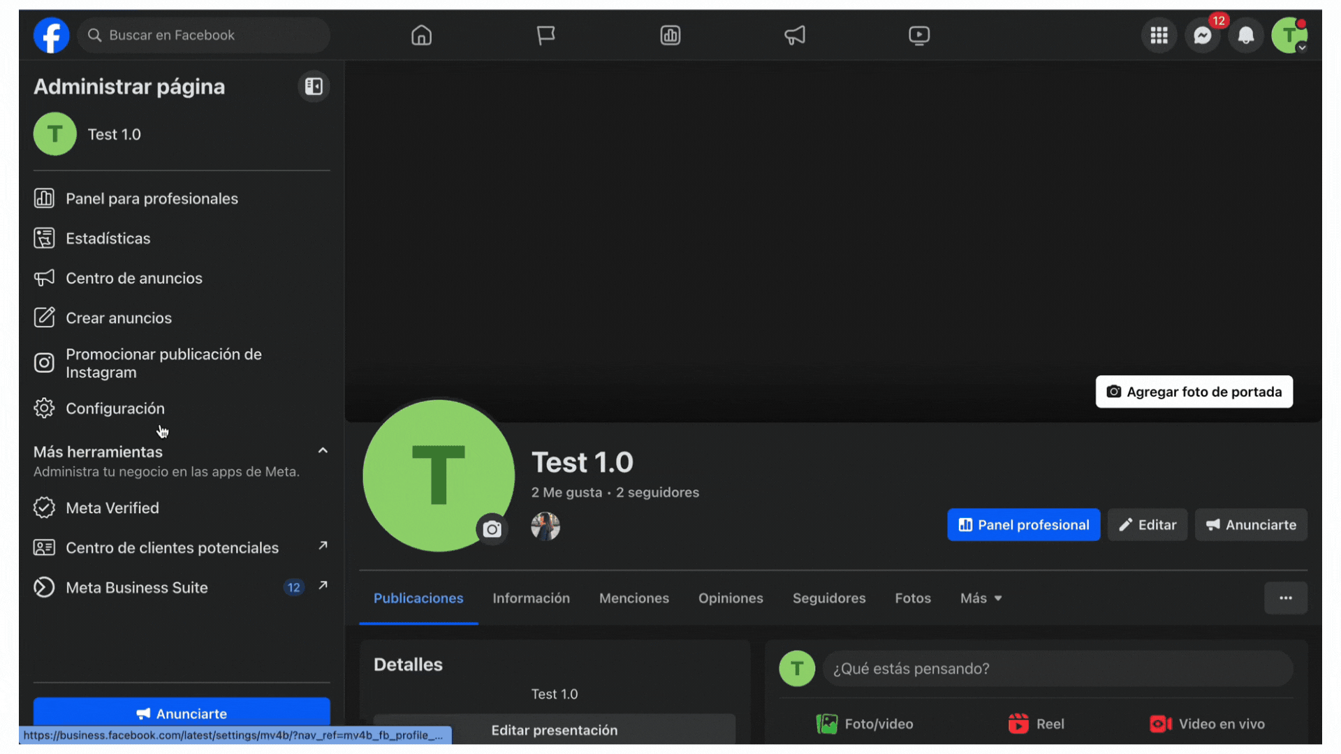Click the ¿Qué estás pensando? field

tap(1057, 669)
